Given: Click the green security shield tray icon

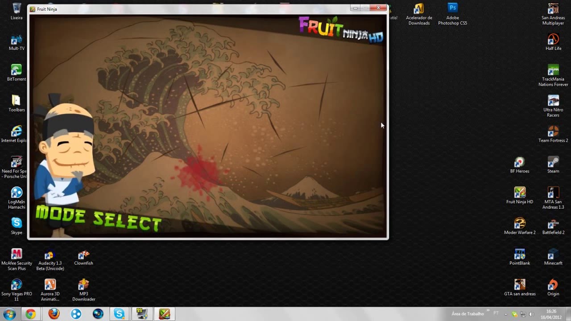Looking at the screenshot, I should click(x=514, y=314).
